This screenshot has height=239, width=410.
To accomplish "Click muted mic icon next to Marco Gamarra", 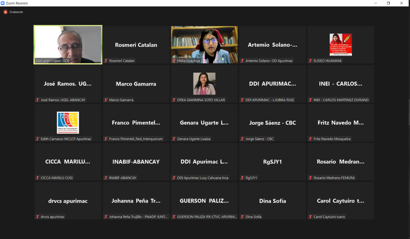I will pyautogui.click(x=106, y=100).
